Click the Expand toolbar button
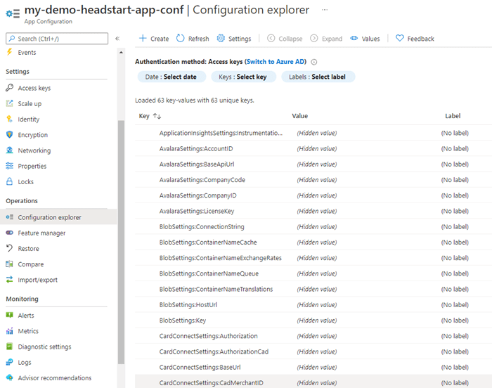Viewport: 492px width, 388px height. tap(326, 39)
